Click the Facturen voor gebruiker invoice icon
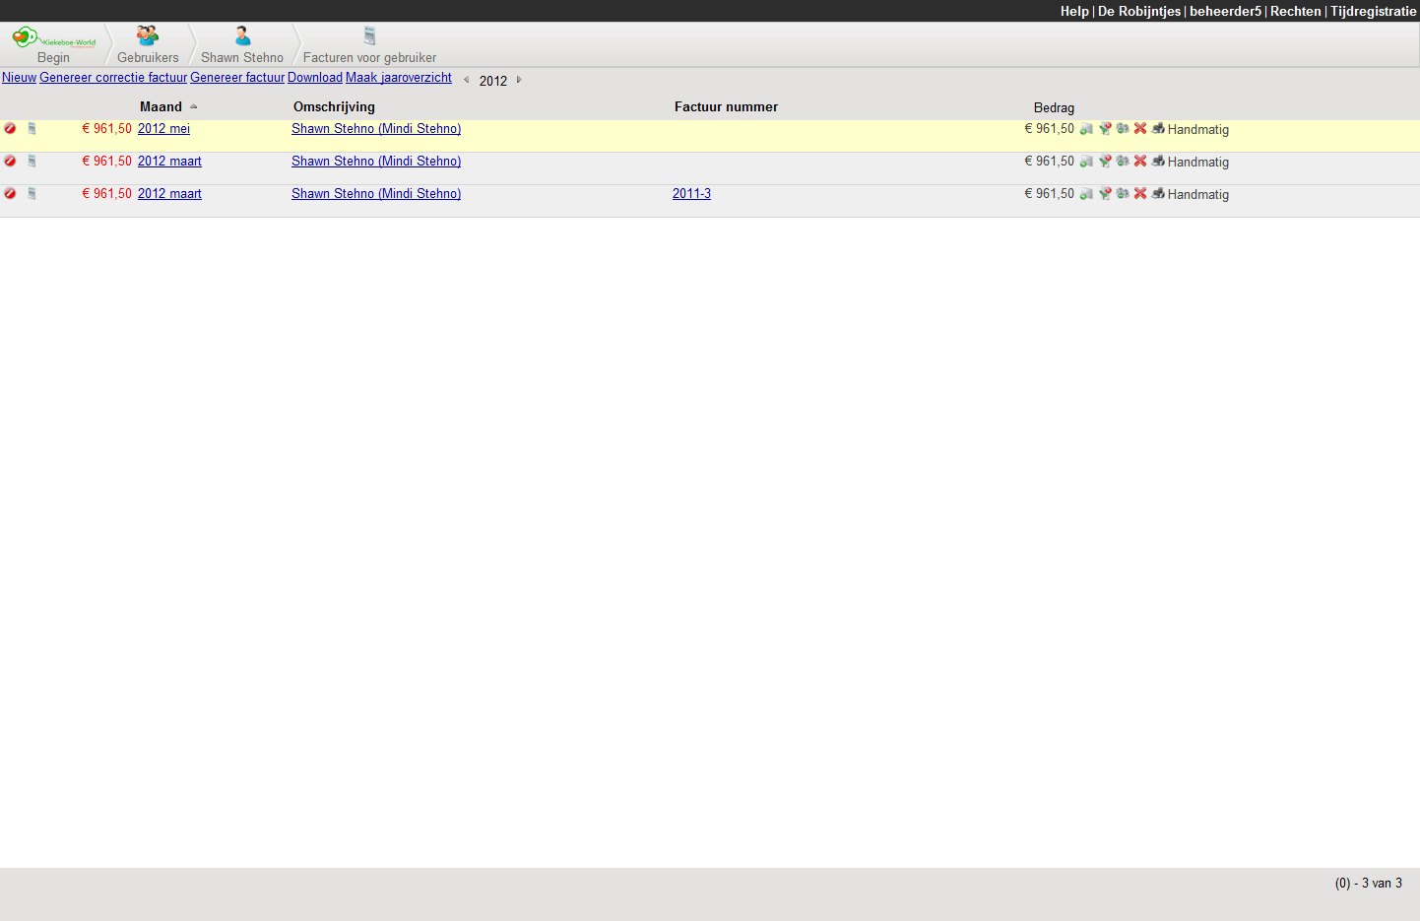The height and width of the screenshot is (921, 1420). pyautogui.click(x=369, y=36)
